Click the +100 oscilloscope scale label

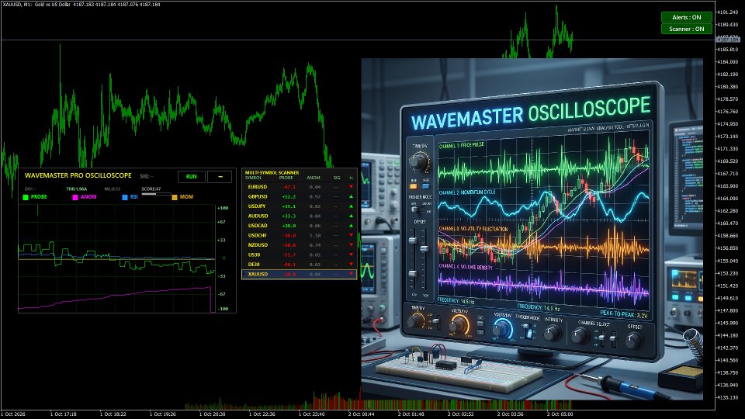pos(223,208)
